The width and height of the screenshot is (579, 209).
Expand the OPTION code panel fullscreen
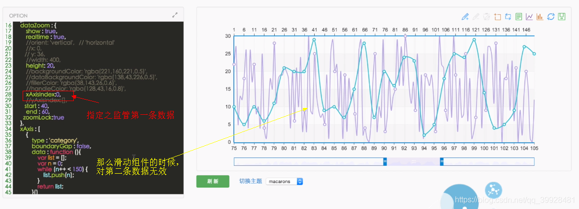pos(175,15)
